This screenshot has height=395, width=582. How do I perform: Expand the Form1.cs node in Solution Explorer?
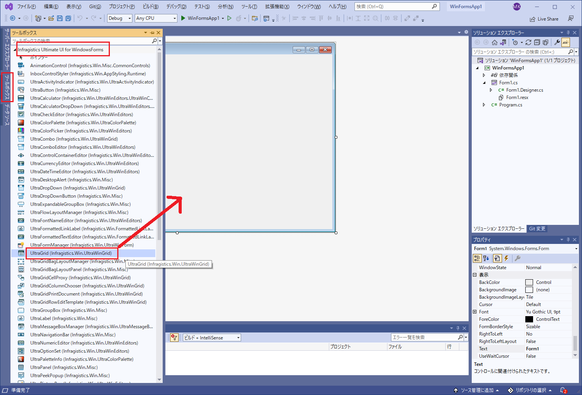click(x=484, y=82)
